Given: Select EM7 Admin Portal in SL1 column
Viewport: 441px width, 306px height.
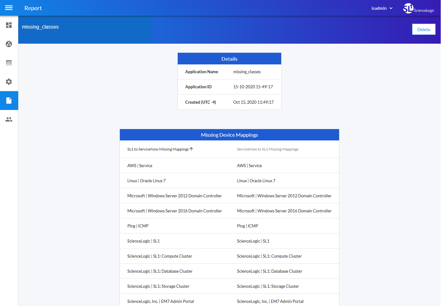Looking at the screenshot, I should (160, 301).
